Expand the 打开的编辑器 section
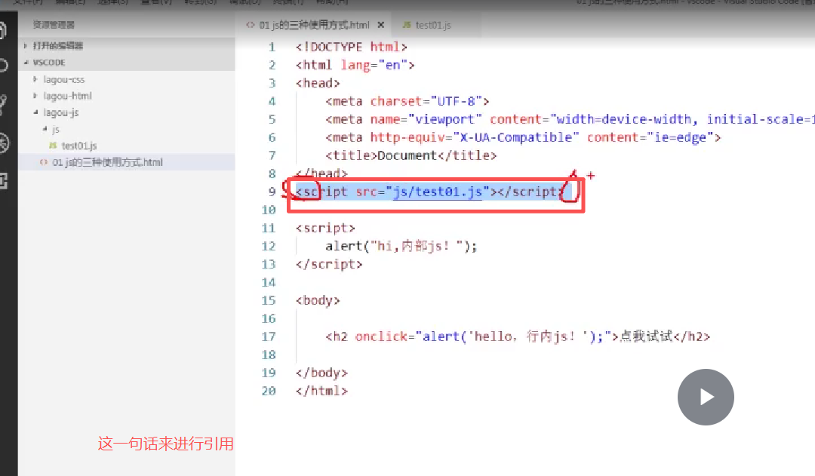 point(126,46)
